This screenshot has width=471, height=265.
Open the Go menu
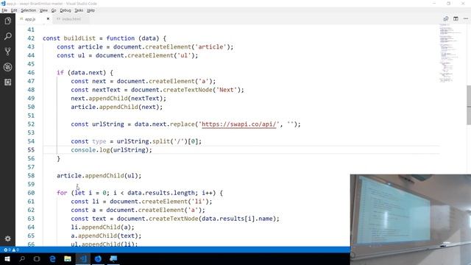tap(54, 10)
